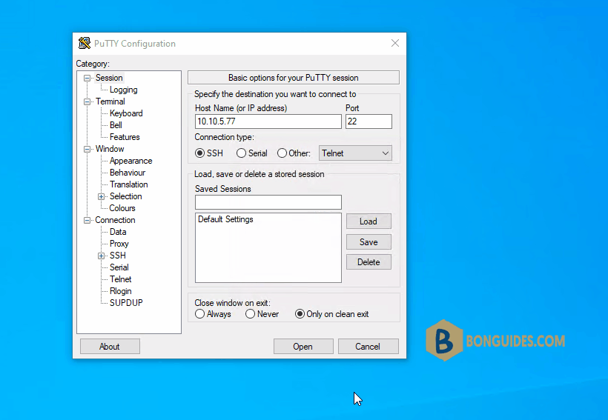Click Open to start the connection

click(x=303, y=347)
